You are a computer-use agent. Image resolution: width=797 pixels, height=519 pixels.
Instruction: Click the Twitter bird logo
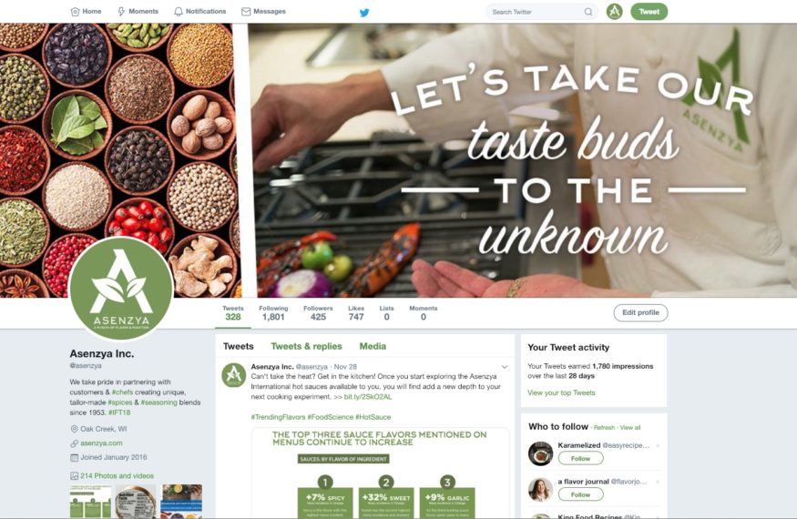coord(364,12)
